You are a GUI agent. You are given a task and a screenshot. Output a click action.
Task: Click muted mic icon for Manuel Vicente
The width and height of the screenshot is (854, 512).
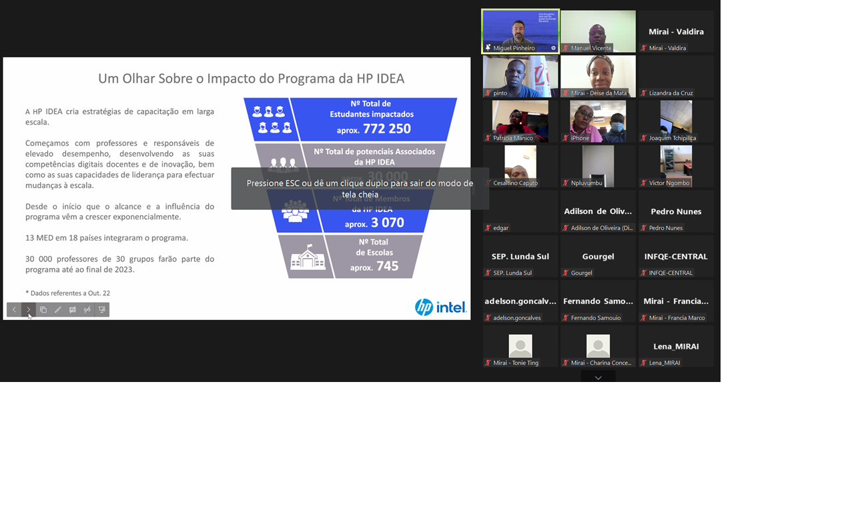[566, 48]
